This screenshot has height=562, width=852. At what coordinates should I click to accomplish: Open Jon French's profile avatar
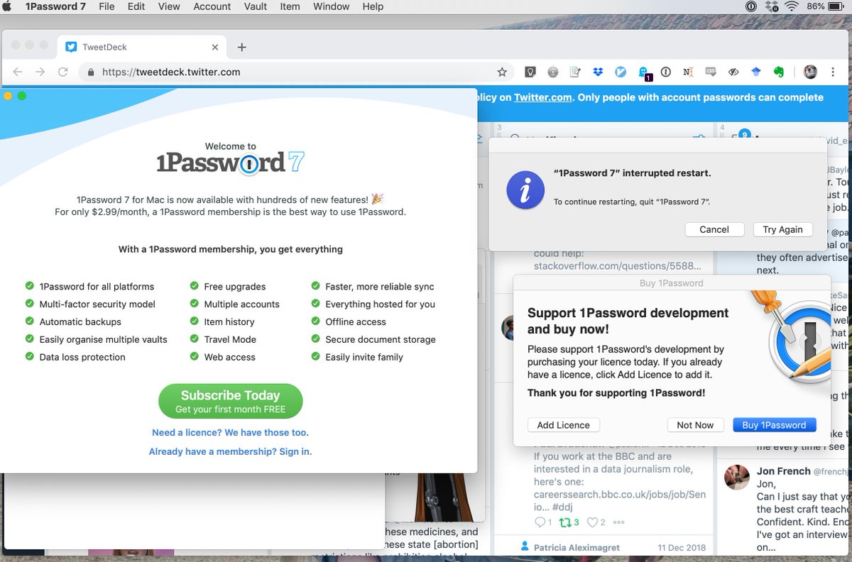tap(737, 477)
